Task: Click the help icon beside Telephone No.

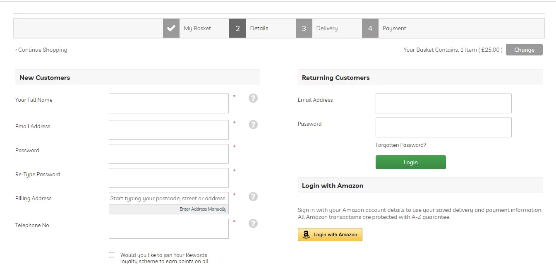Action: pyautogui.click(x=253, y=223)
